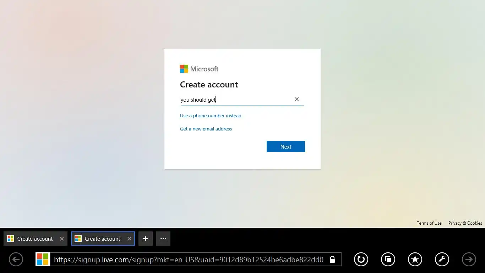Open the Privacy & Cookies link
This screenshot has height=273, width=485.
[x=465, y=223]
